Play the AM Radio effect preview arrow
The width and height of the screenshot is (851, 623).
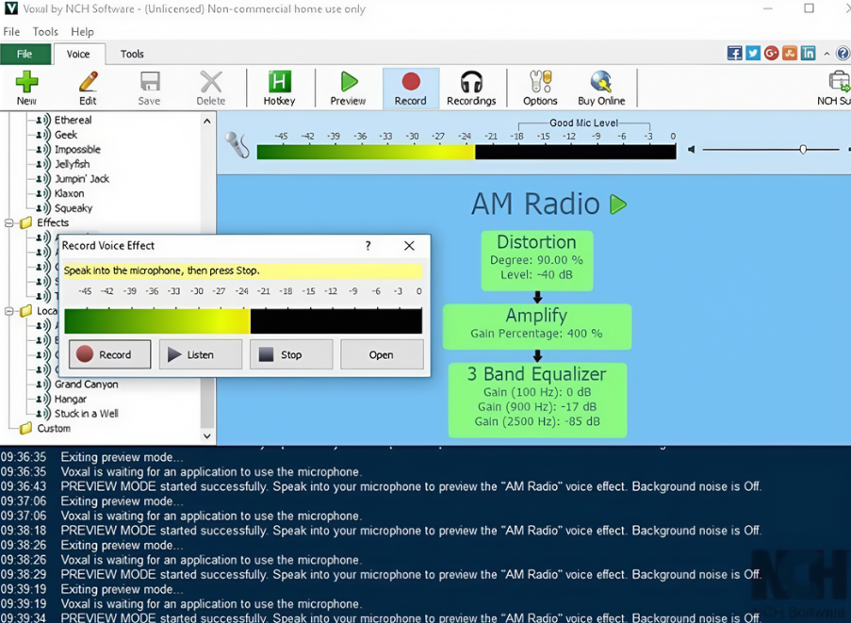click(618, 205)
